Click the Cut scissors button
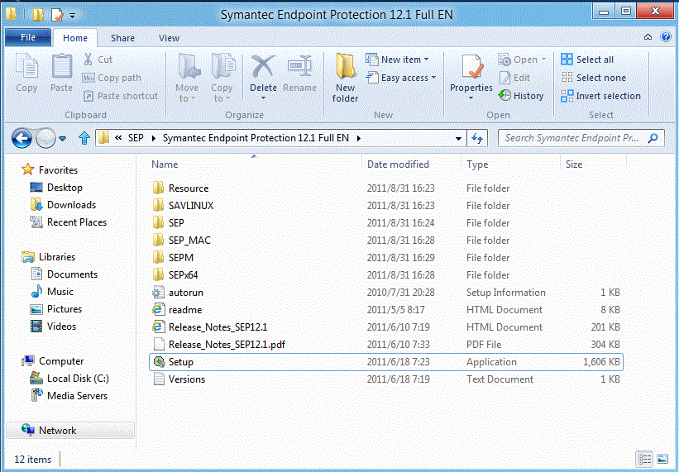This screenshot has height=472, width=679. point(98,60)
